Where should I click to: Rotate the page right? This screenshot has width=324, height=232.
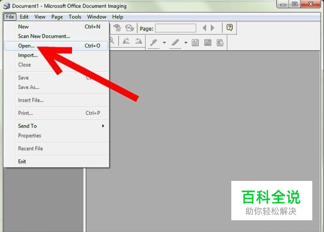(x=139, y=41)
